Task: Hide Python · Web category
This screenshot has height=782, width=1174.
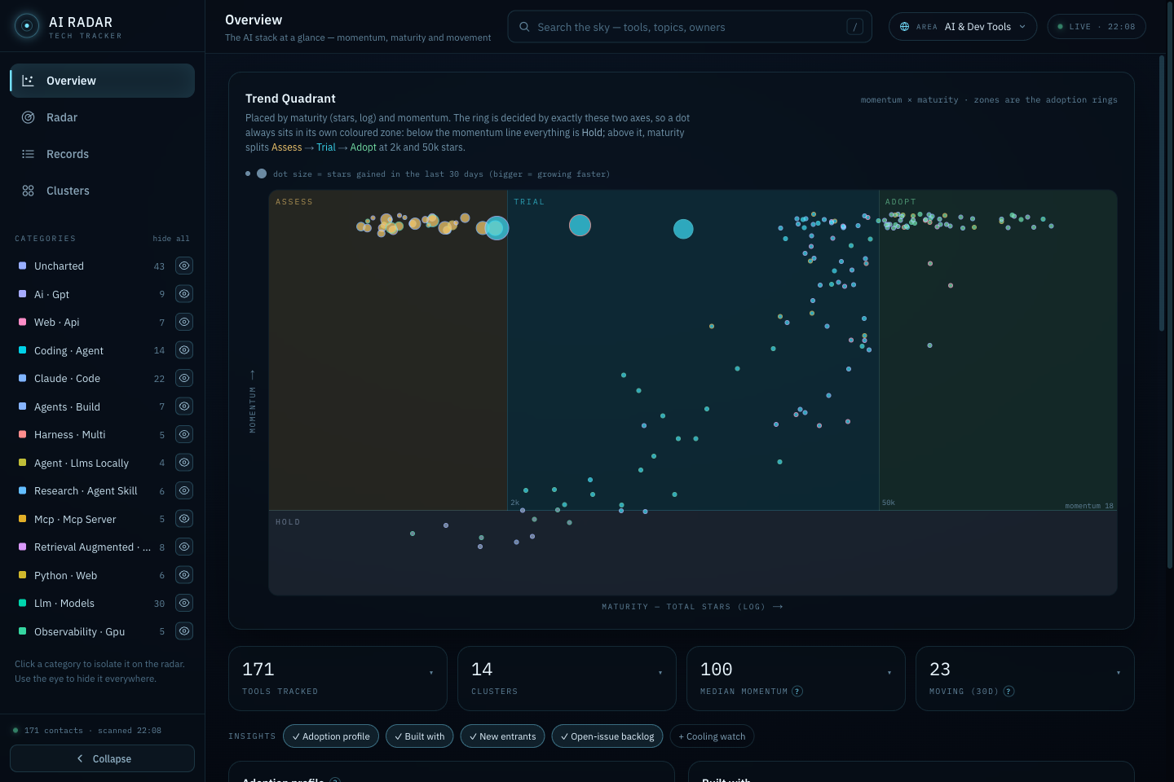Action: click(184, 575)
